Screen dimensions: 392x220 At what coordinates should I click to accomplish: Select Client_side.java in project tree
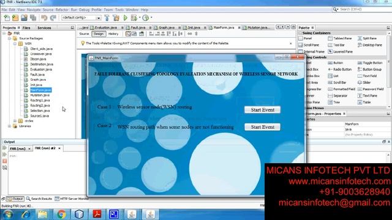[x=41, y=49]
